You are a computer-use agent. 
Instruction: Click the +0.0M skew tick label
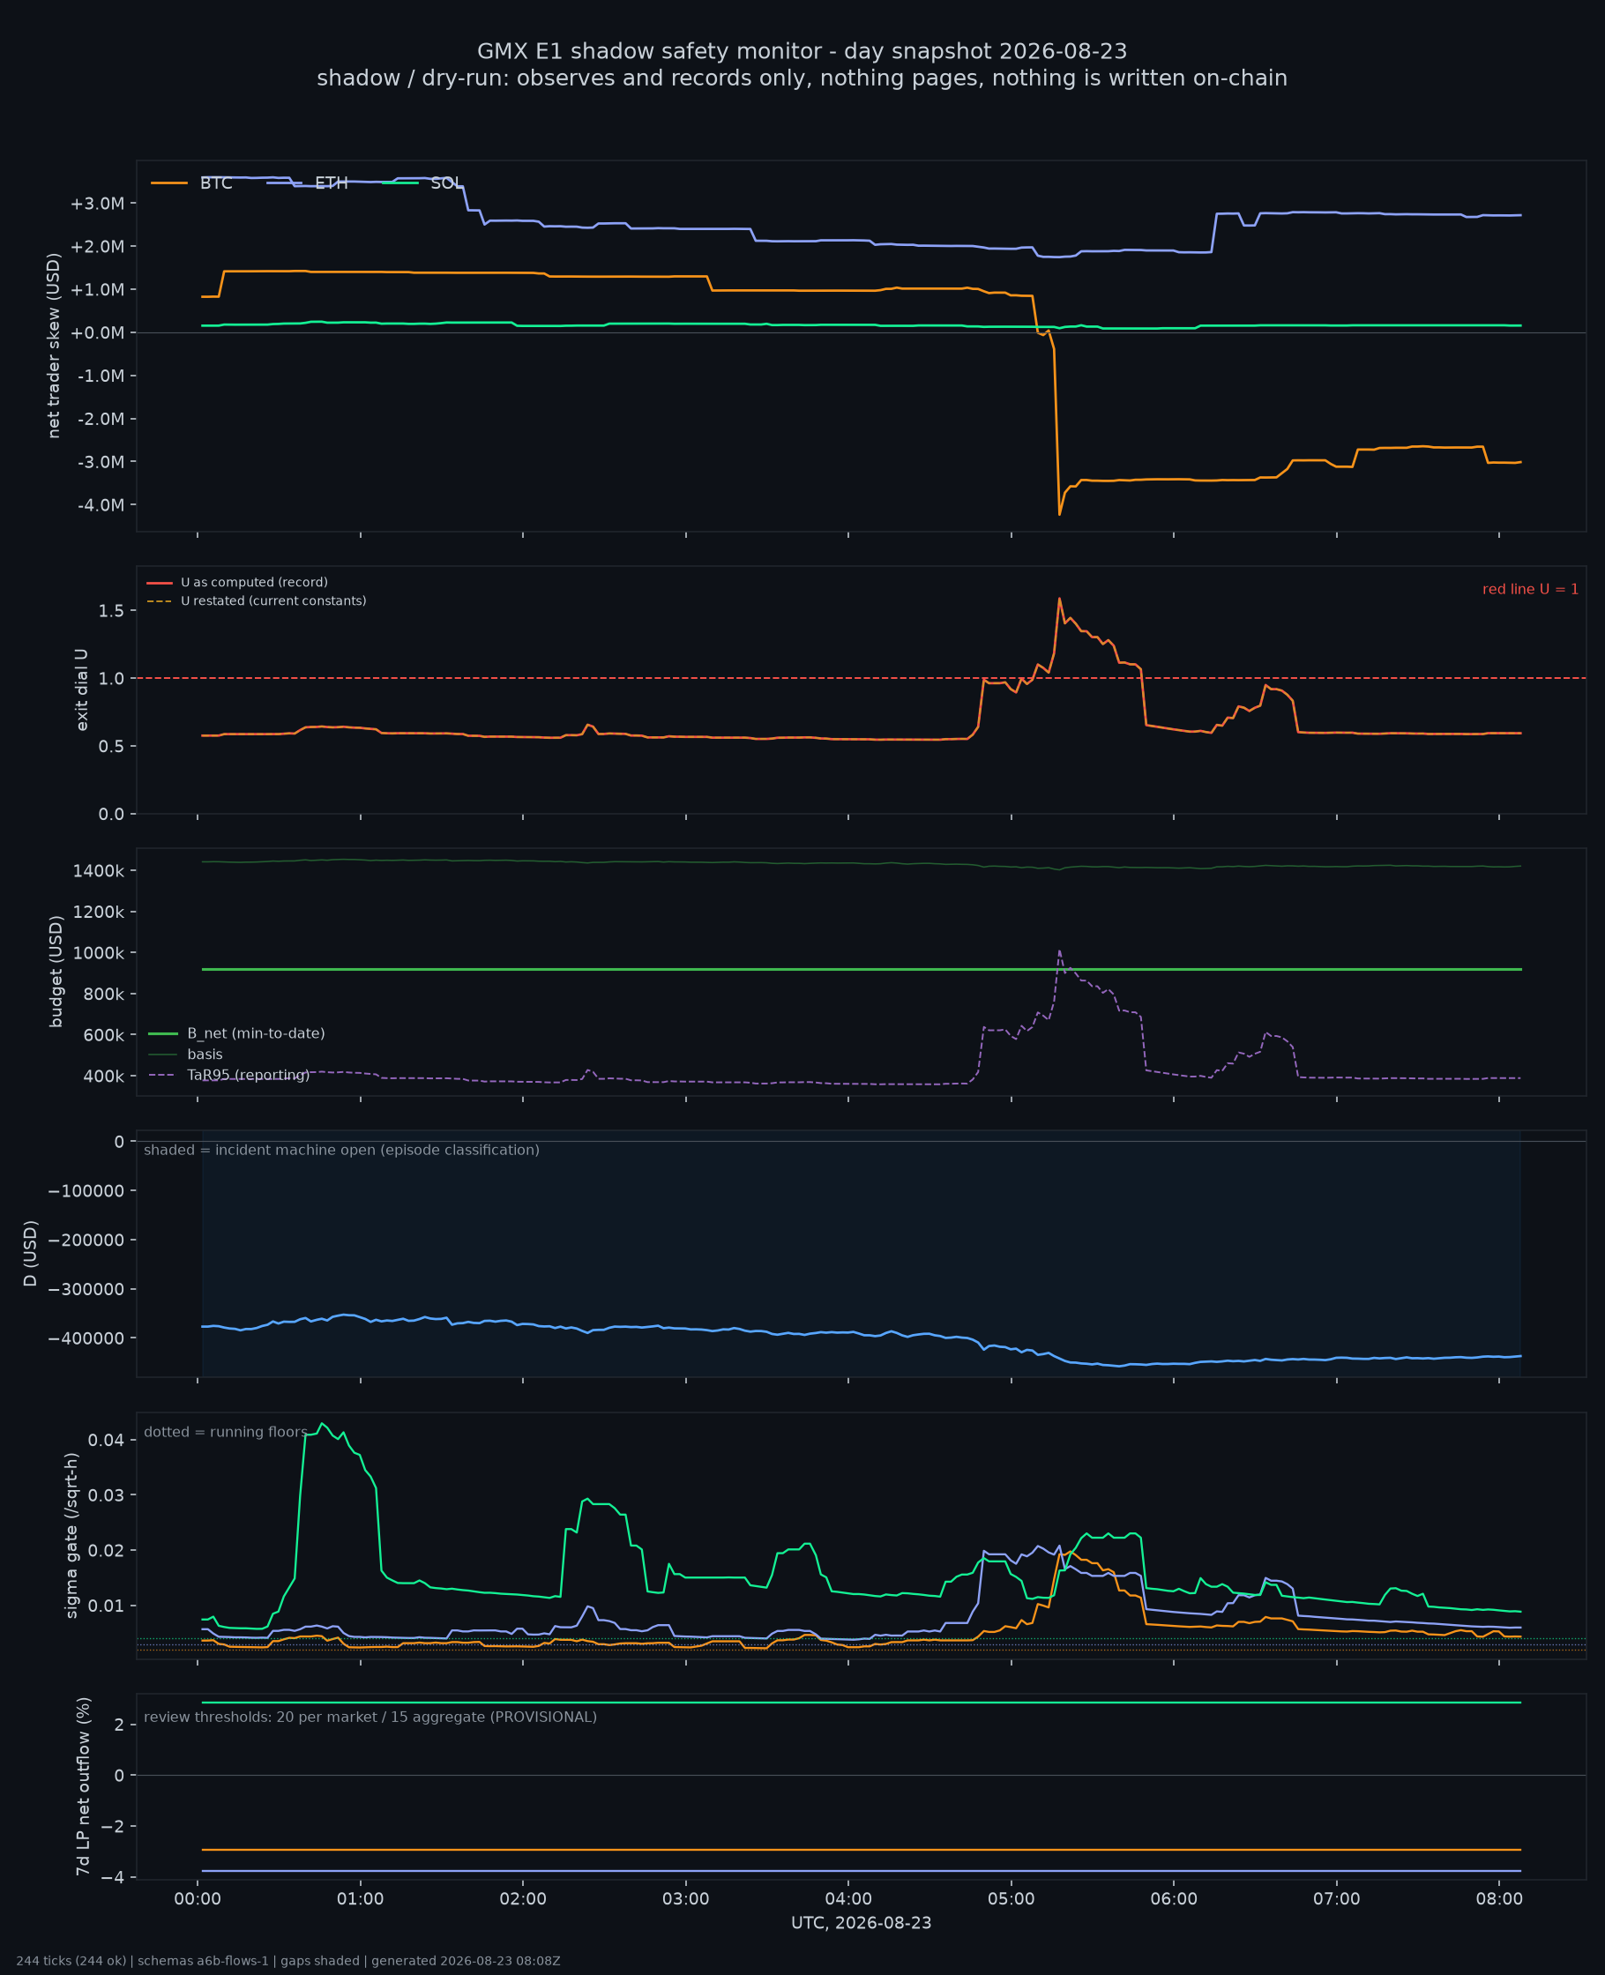(97, 332)
